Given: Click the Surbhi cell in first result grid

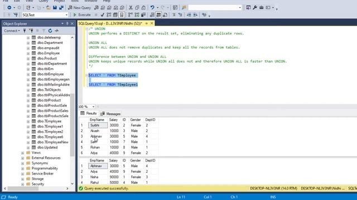Looking at the screenshot, I should pyautogui.click(x=98, y=126).
